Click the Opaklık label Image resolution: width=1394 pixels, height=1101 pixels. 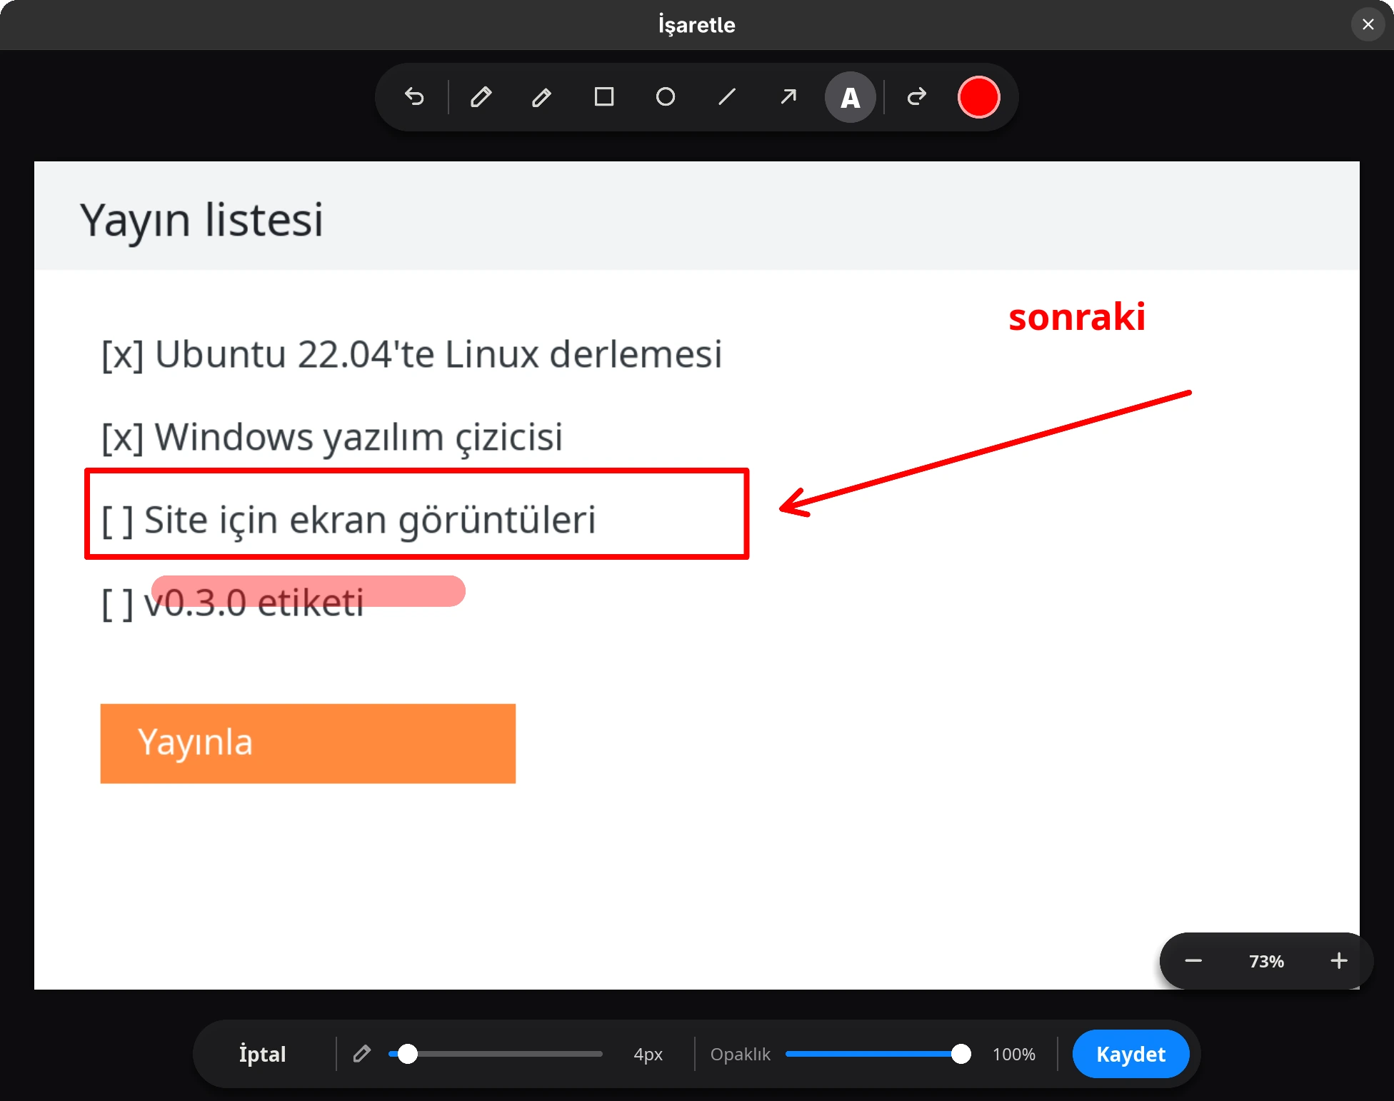[740, 1055]
